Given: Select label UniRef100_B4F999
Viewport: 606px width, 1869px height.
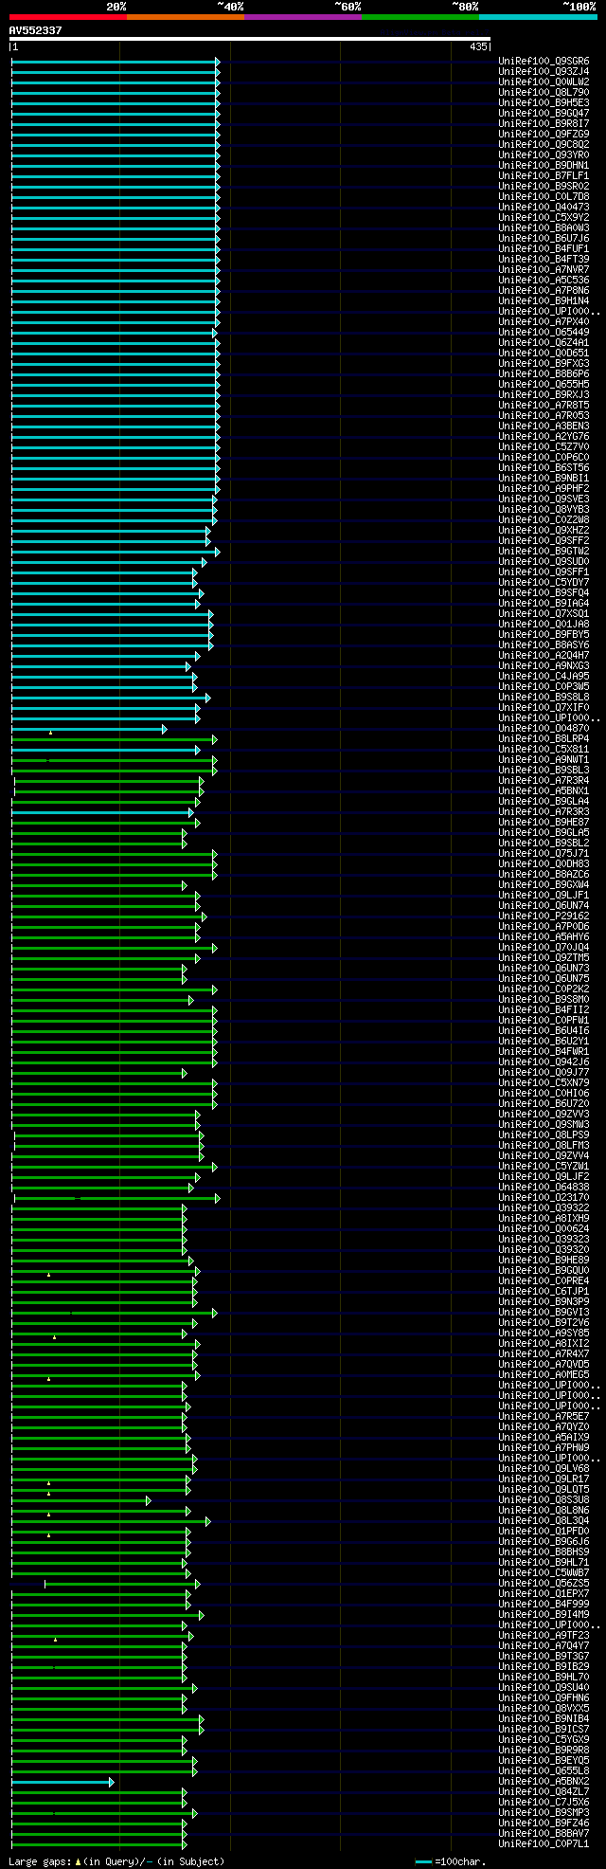Looking at the screenshot, I should point(544,1604).
